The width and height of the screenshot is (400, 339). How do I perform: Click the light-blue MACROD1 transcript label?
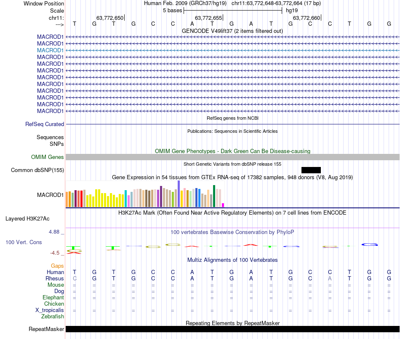coord(50,50)
